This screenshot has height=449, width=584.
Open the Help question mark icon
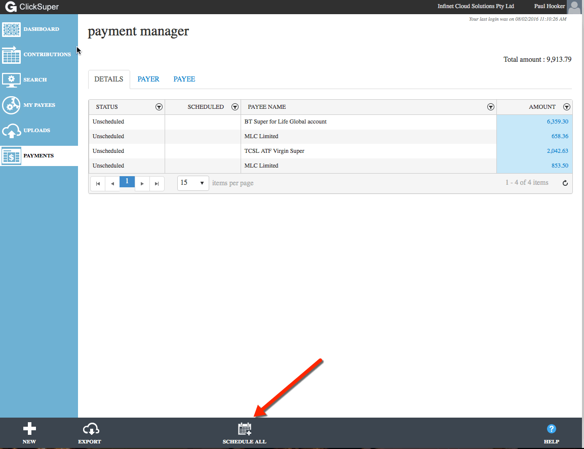point(551,429)
